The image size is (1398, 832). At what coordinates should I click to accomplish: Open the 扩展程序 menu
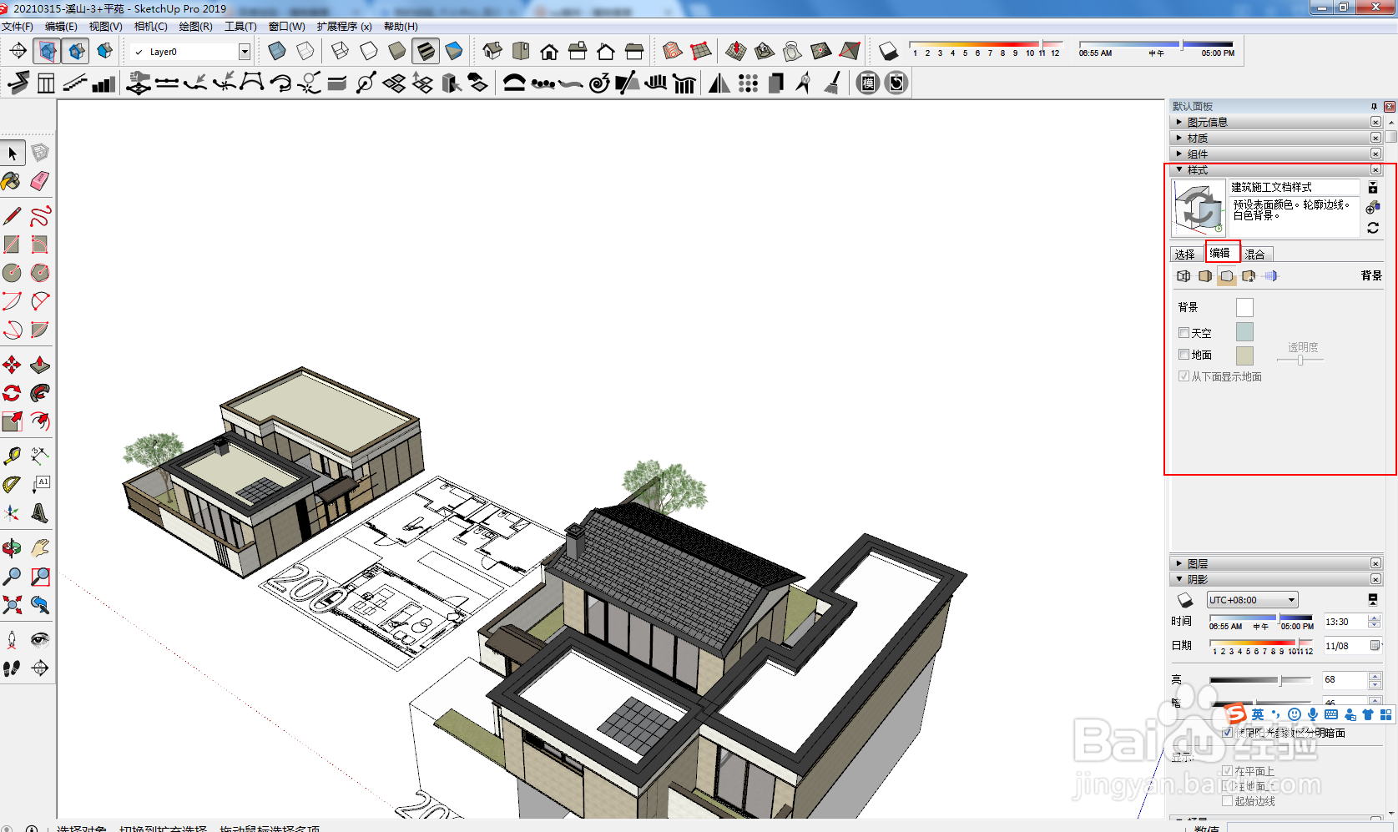344,27
